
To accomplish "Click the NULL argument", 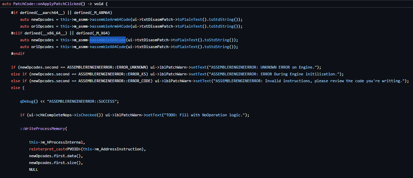I will click(x=33, y=169).
